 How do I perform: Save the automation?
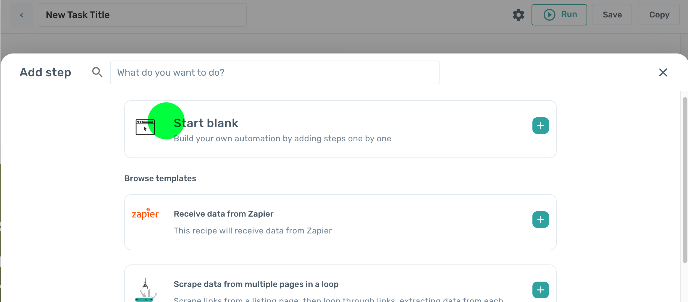[x=611, y=14]
